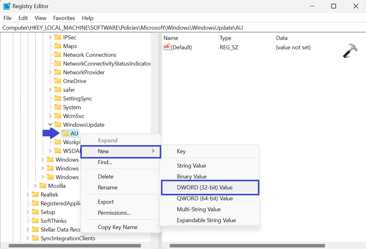
Task: Expand the Realtek key chevron
Action: (x=28, y=194)
